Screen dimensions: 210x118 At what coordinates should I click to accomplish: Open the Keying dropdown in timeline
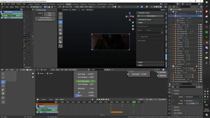pos(52,99)
